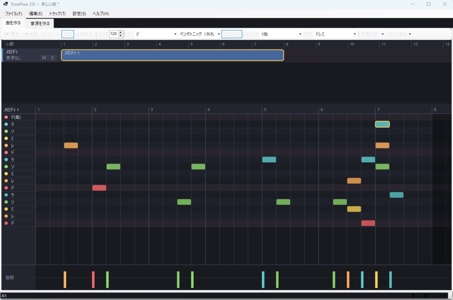
Task: Select the green ソ note just after bar 2
Action: click(113, 167)
